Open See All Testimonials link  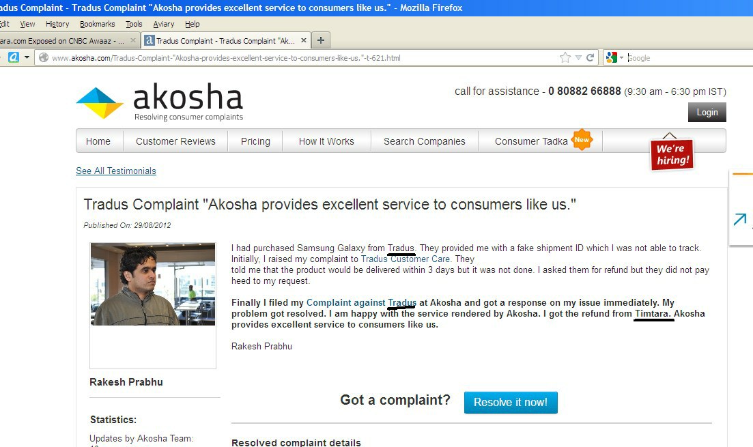[x=116, y=171]
